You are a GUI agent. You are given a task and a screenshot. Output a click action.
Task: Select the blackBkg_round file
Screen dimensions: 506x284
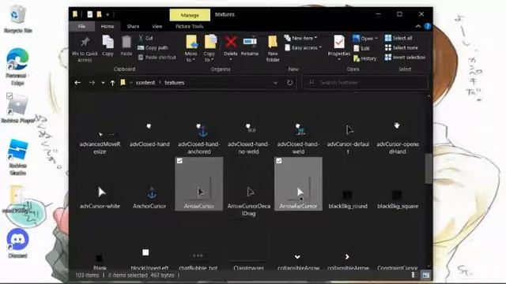[x=348, y=198]
